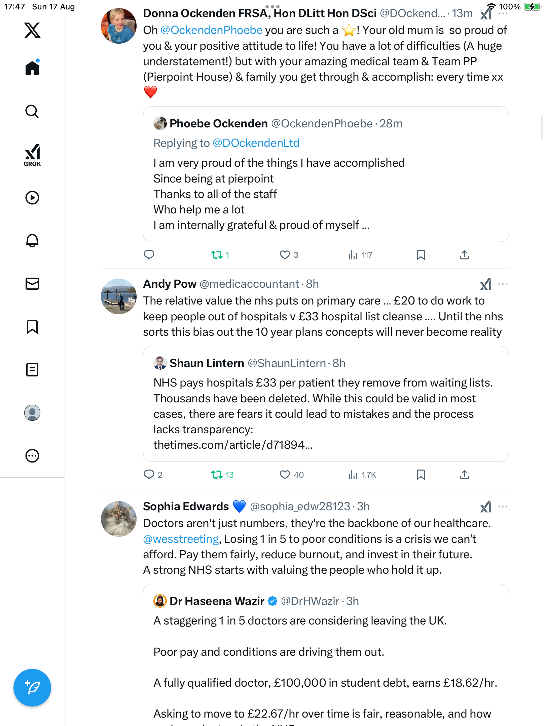Open sidebar More circle menu

(x=32, y=456)
